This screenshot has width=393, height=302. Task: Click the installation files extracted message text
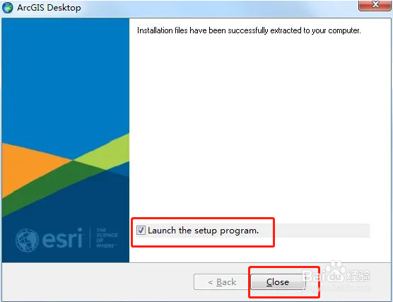[249, 30]
